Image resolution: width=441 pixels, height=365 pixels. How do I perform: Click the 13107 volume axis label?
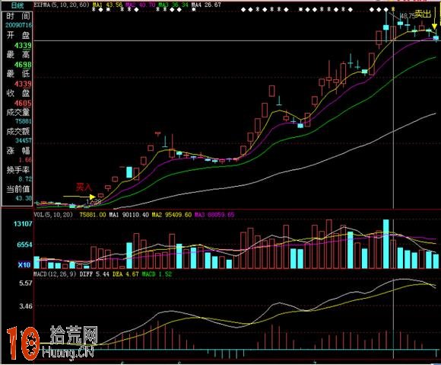tap(23, 224)
